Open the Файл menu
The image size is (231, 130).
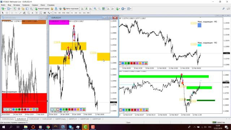click(3, 5)
